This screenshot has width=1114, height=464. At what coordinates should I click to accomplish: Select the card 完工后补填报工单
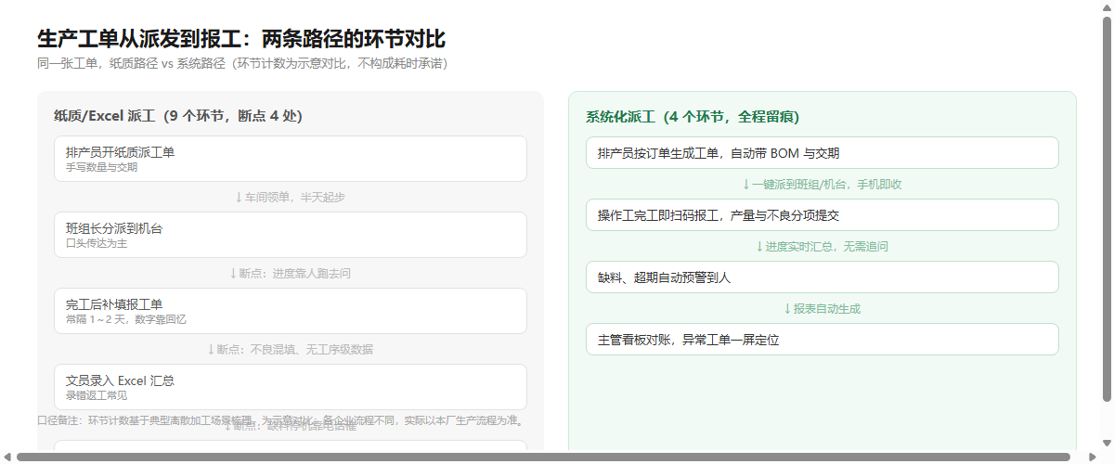291,311
